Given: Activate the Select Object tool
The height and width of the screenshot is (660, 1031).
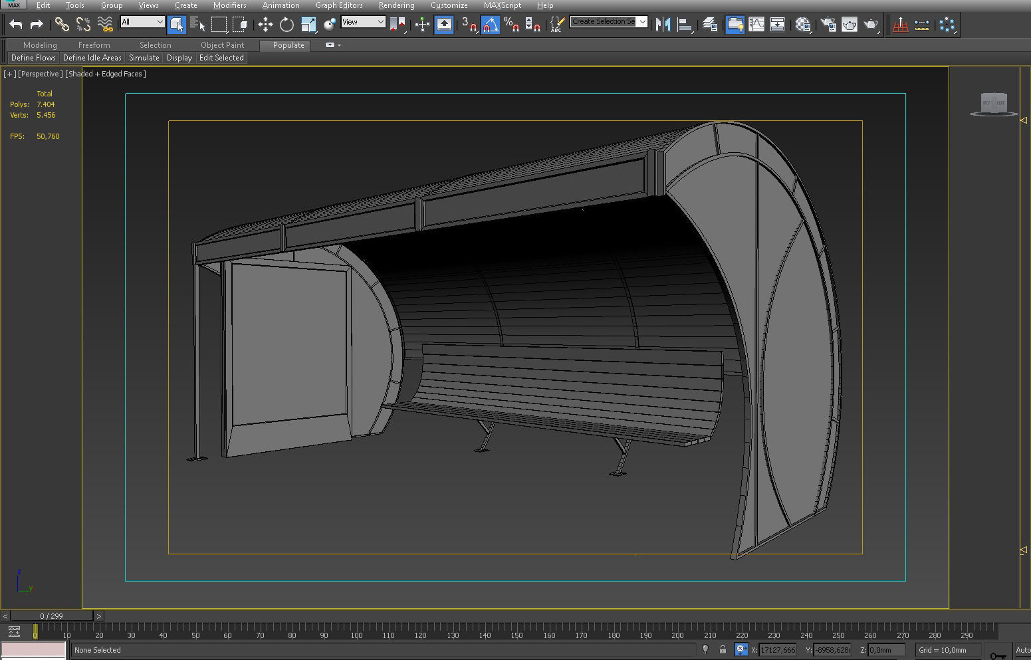Looking at the screenshot, I should pyautogui.click(x=176, y=25).
